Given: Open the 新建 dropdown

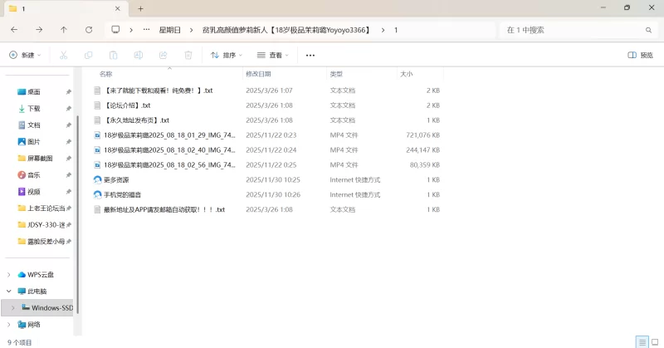Looking at the screenshot, I should 24,56.
